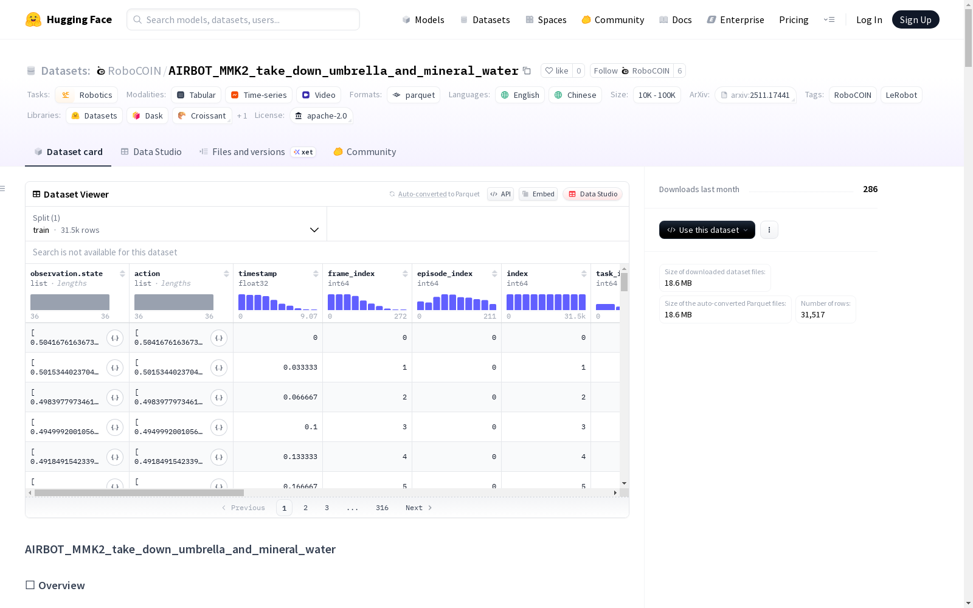This screenshot has height=608, width=973.
Task: Expand the navigation extra menu icon
Action: pyautogui.click(x=829, y=19)
